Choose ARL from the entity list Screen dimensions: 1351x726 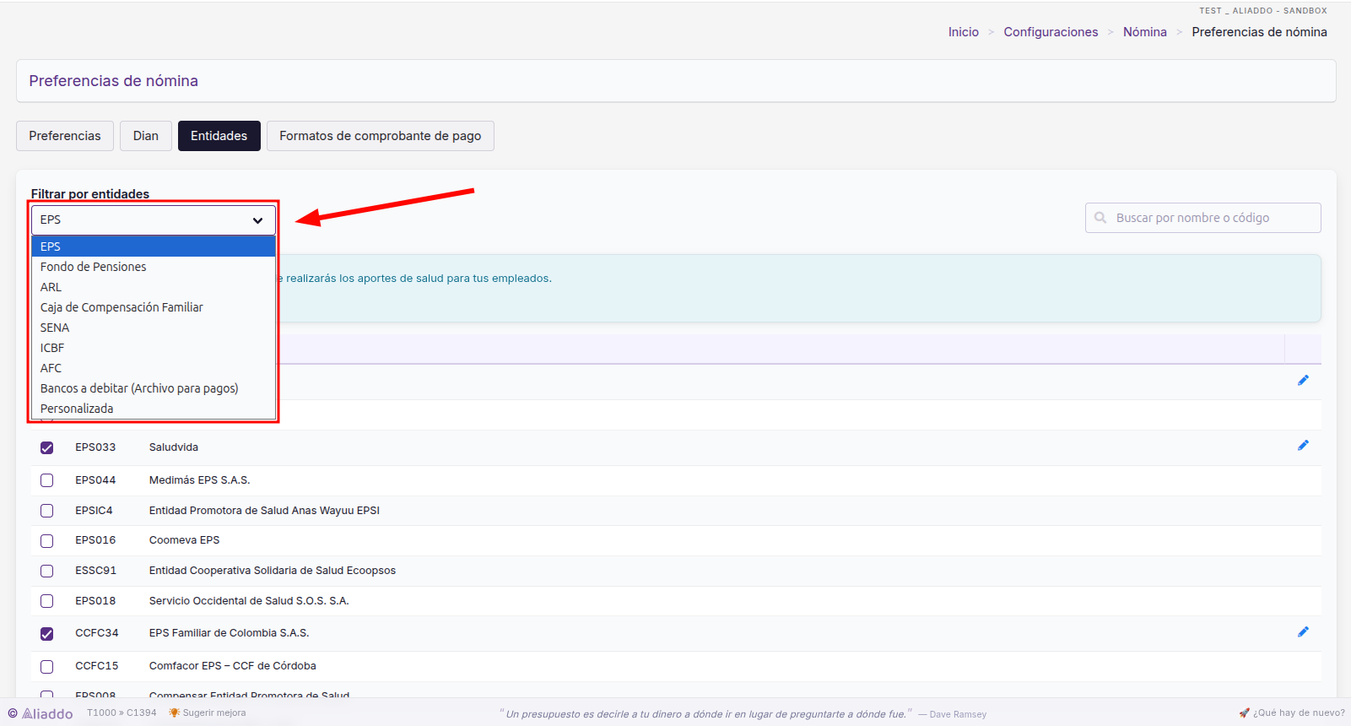point(154,287)
